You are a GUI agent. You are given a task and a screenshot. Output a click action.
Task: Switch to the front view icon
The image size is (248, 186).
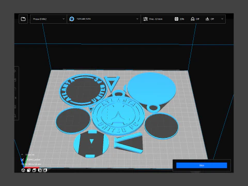29,170
